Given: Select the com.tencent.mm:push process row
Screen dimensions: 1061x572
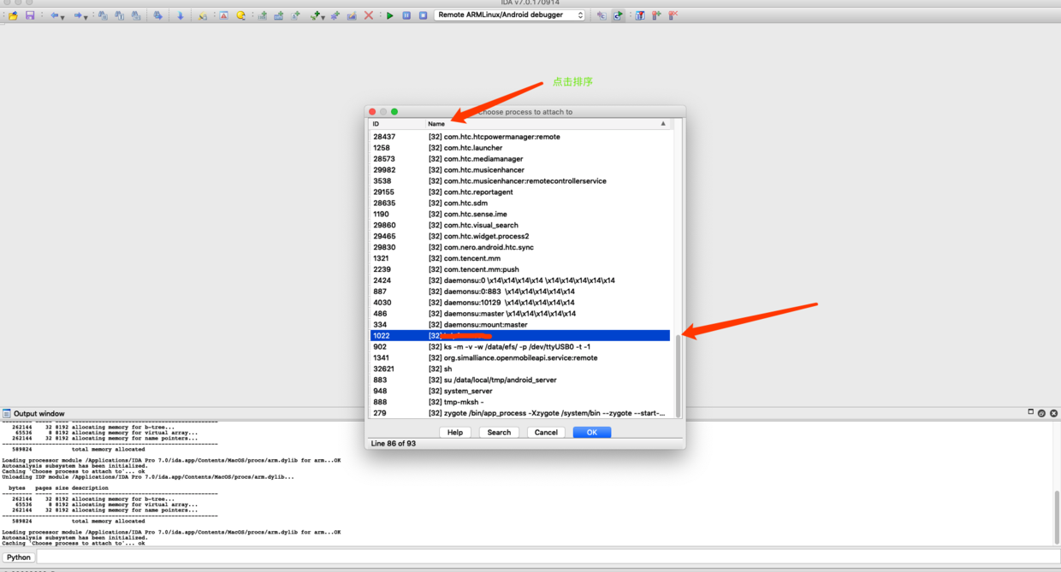Looking at the screenshot, I should [x=520, y=269].
